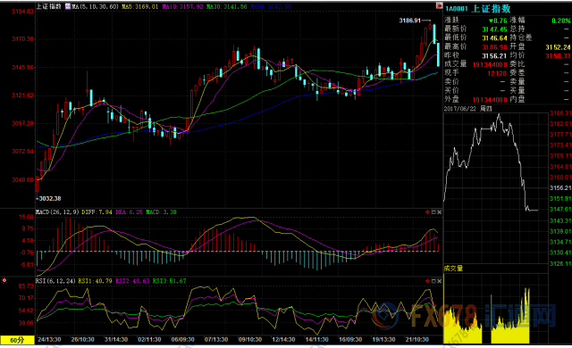Viewport: 572px width, 348px height.
Task: Select the RSI3:51.67 readout
Action: coord(169,281)
